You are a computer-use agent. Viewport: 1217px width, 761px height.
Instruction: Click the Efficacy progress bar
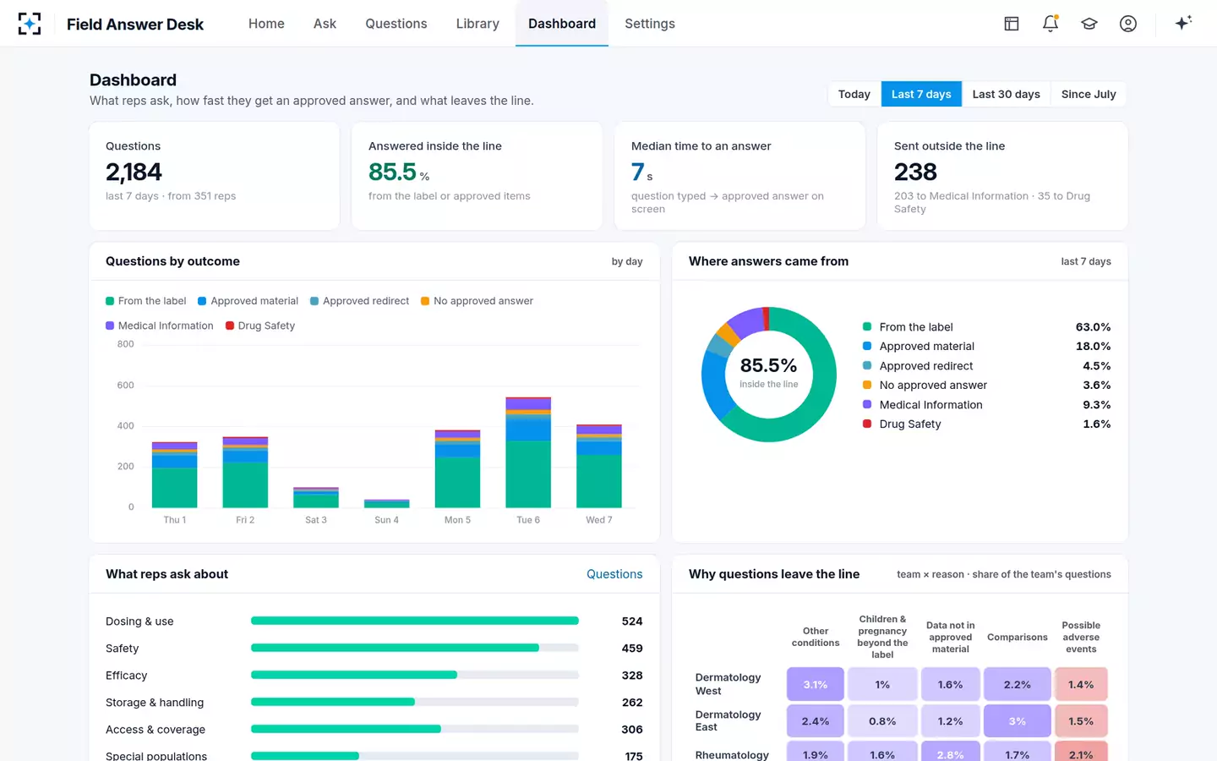coord(415,675)
